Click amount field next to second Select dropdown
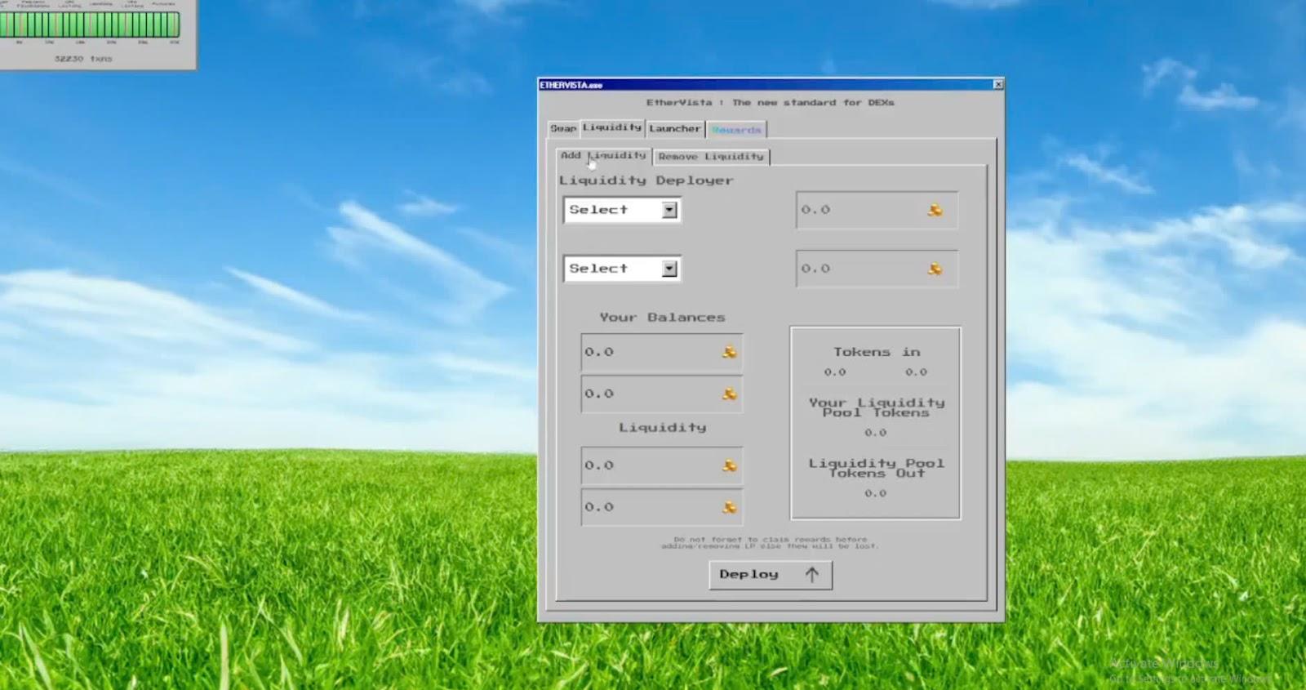This screenshot has width=1306, height=690. [x=877, y=269]
